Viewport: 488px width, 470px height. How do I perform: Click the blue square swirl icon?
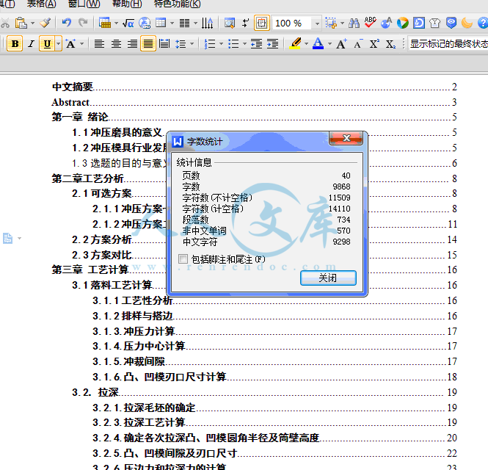(419, 23)
